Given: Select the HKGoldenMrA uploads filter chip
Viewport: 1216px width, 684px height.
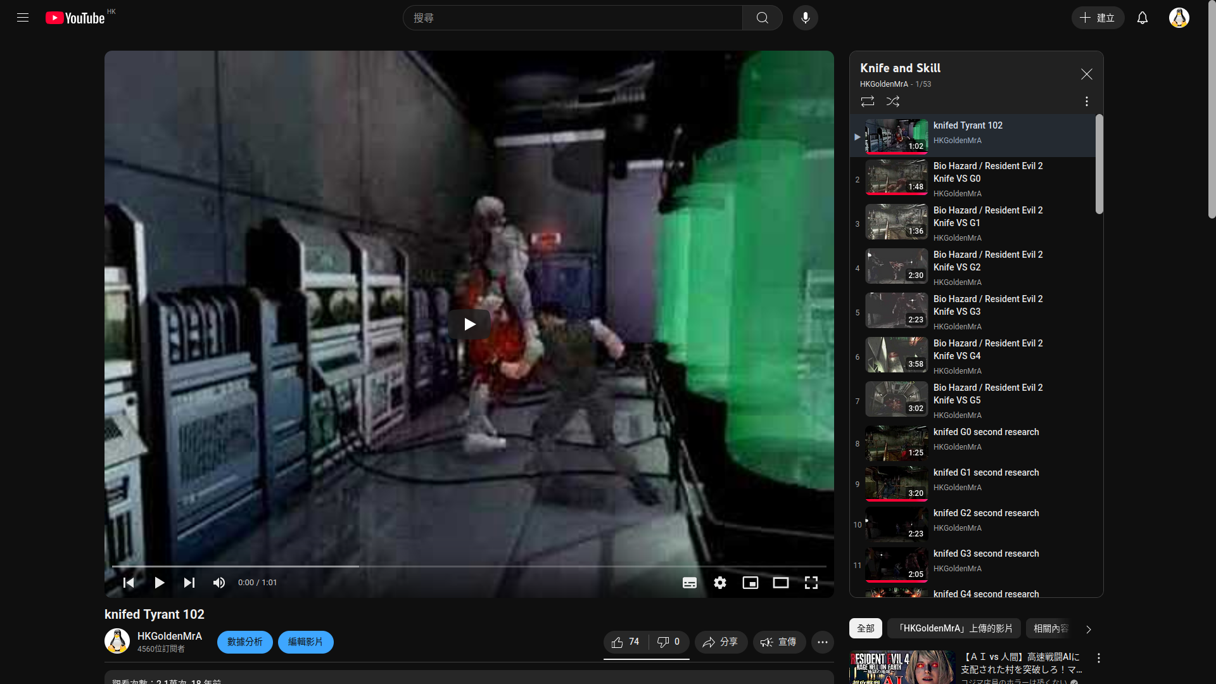Looking at the screenshot, I should (954, 628).
